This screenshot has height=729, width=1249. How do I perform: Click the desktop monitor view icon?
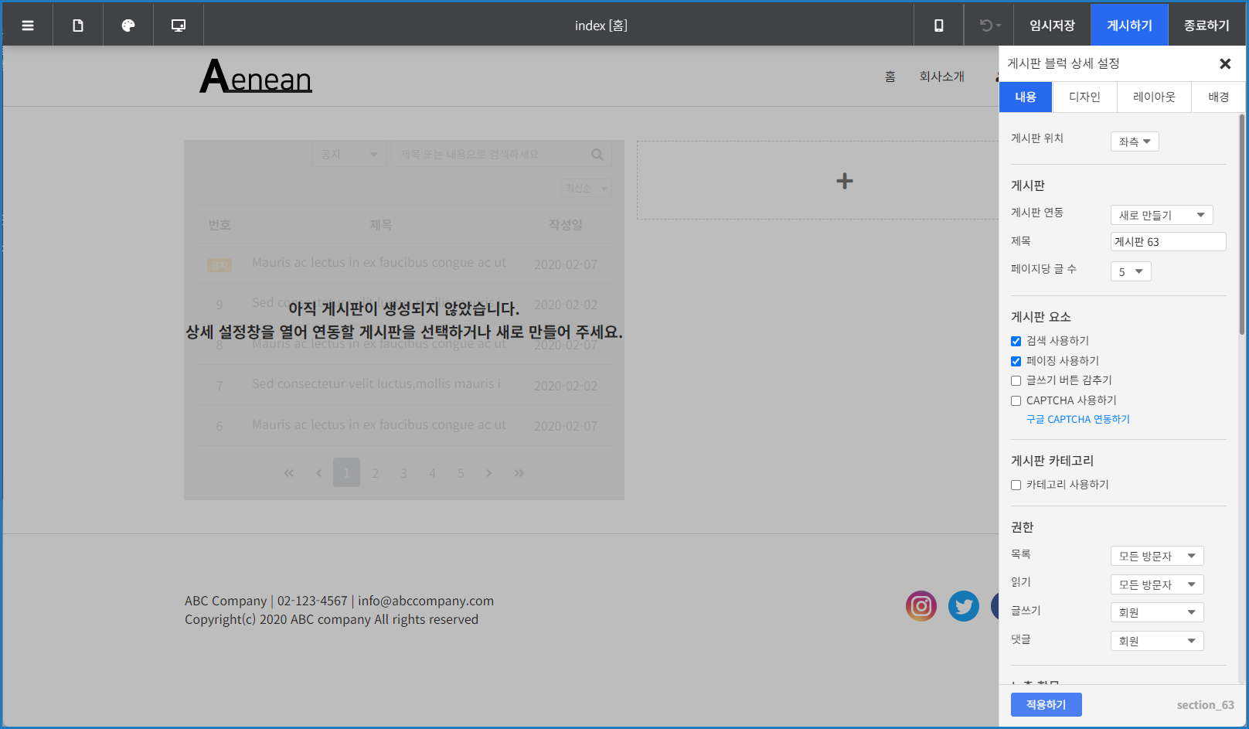click(179, 26)
